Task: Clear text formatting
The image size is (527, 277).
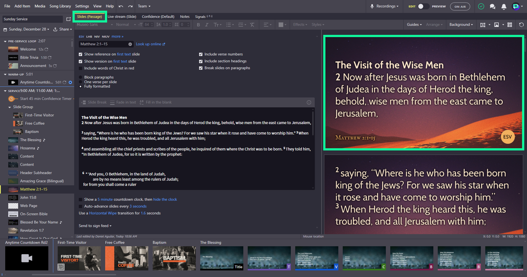Action: [x=252, y=25]
